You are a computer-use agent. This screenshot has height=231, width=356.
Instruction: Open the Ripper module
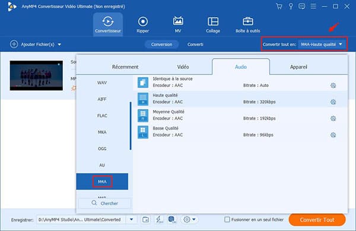point(143,24)
